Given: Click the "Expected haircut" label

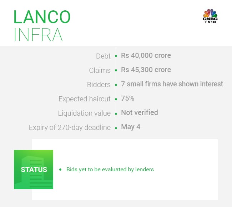Looking at the screenshot, I should pos(85,99).
